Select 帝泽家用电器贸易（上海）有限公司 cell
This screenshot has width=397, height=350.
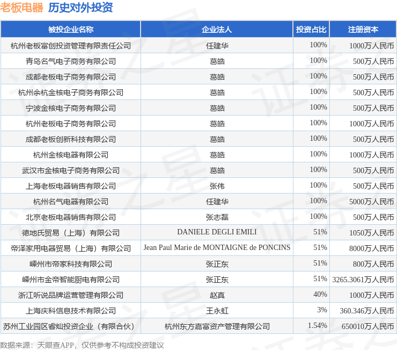point(71,248)
